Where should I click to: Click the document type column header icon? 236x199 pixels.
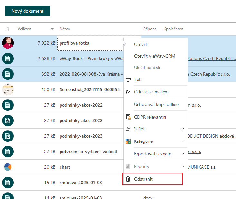pos(7,29)
